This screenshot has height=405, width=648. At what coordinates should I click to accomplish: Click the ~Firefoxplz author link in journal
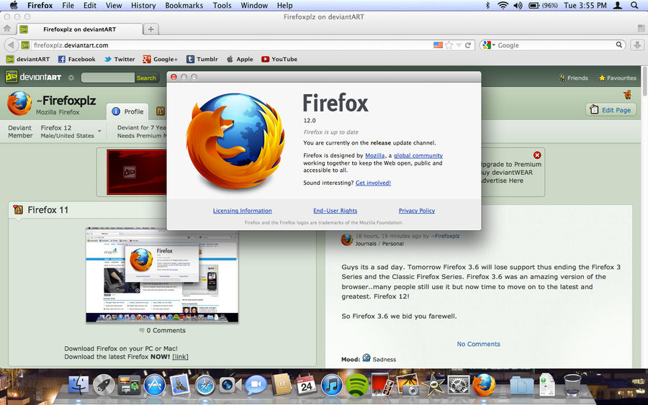pos(445,236)
